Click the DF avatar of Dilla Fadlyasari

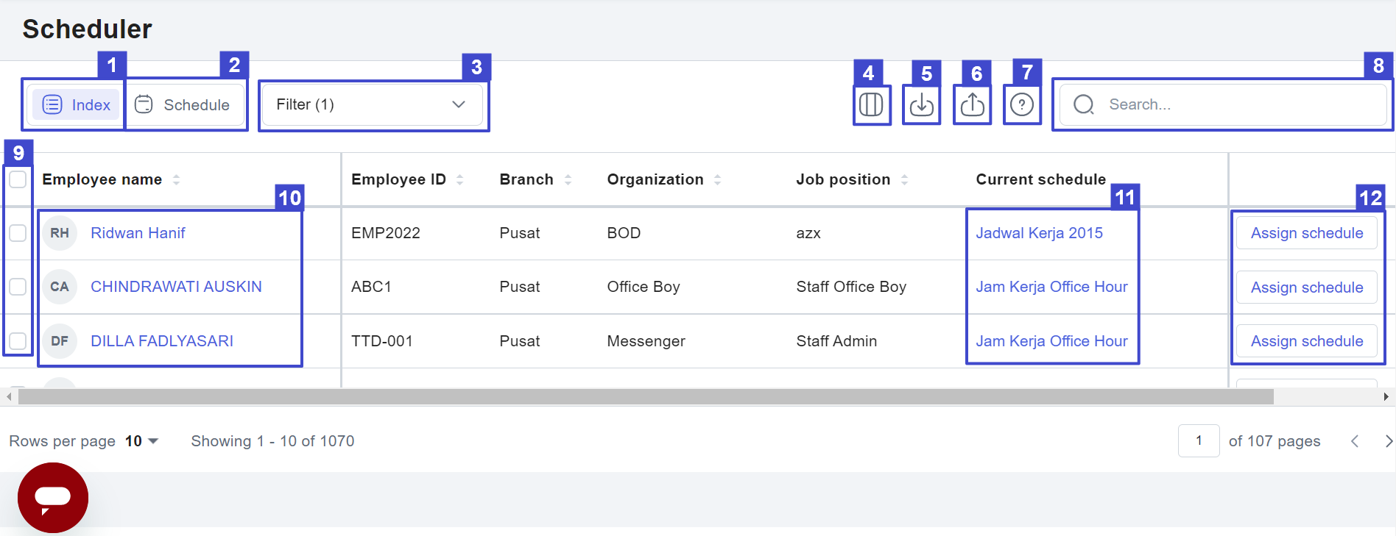click(60, 341)
